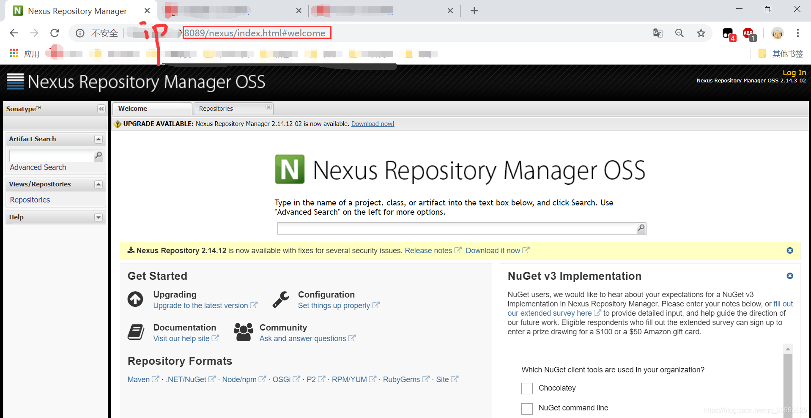811x418 pixels.
Task: Close the Repositories tab
Action: tap(269, 107)
